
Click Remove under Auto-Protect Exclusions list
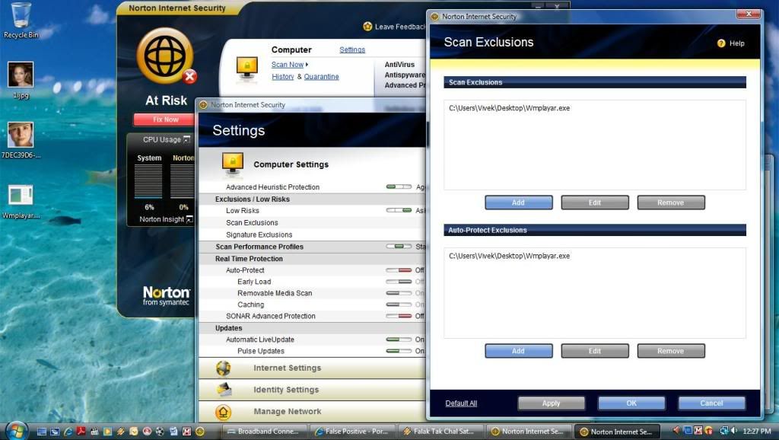pyautogui.click(x=671, y=351)
